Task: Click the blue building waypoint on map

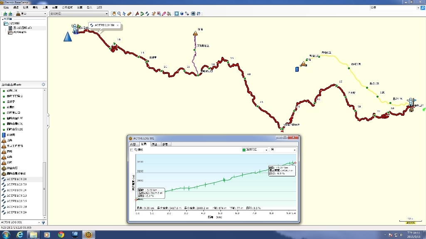Action: (x=297, y=69)
